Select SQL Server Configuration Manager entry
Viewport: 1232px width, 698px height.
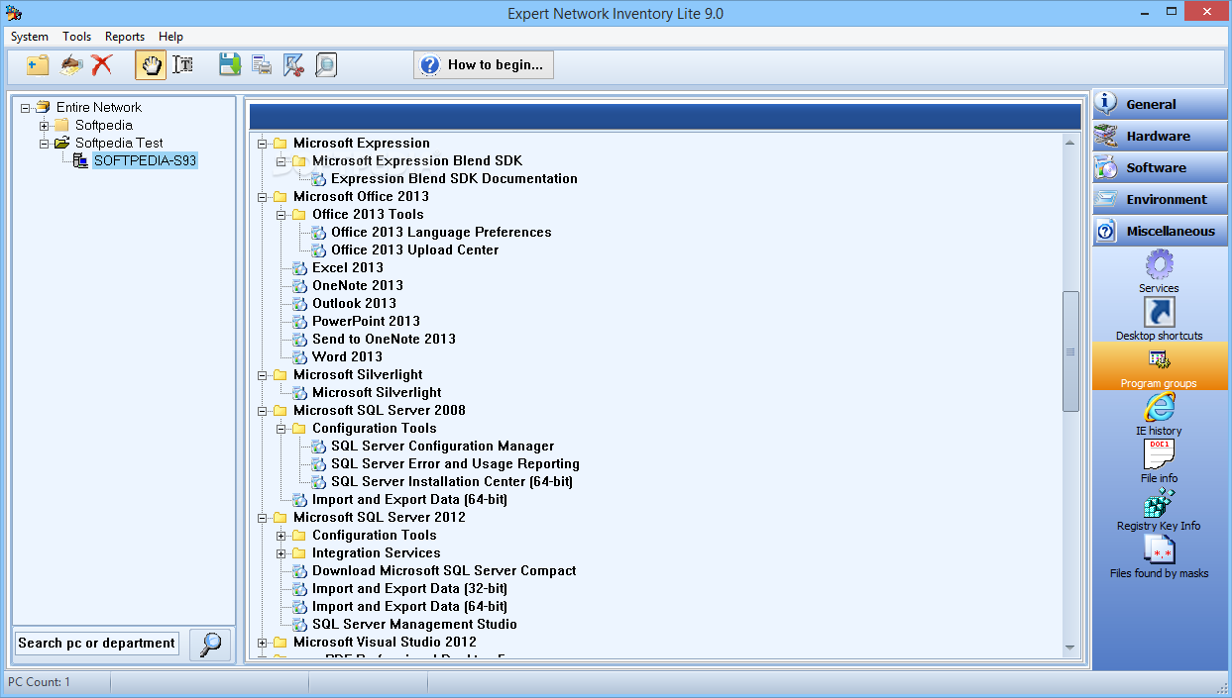point(442,447)
